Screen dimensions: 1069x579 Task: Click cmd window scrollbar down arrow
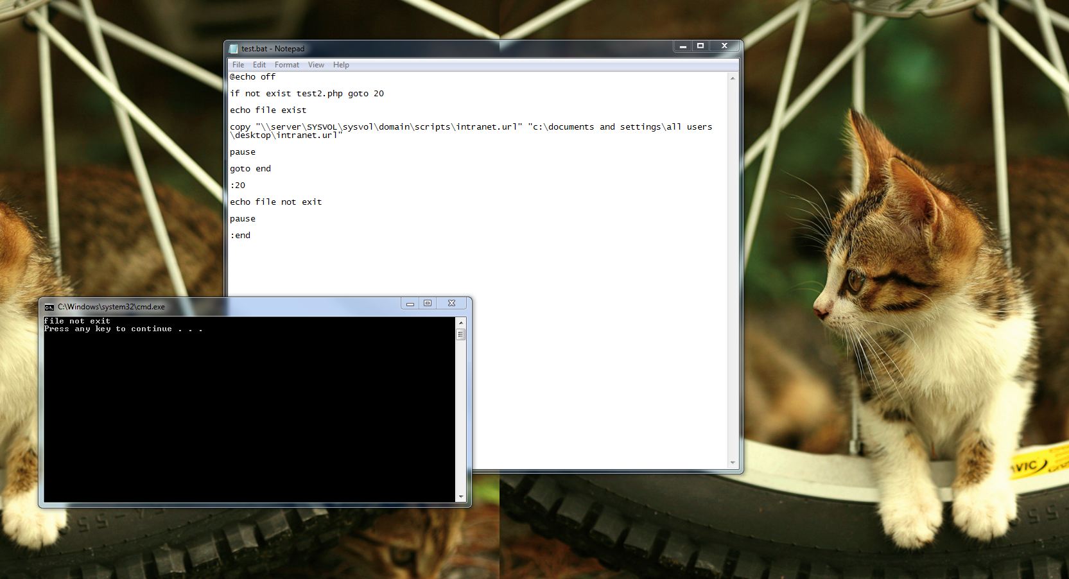tap(460, 497)
